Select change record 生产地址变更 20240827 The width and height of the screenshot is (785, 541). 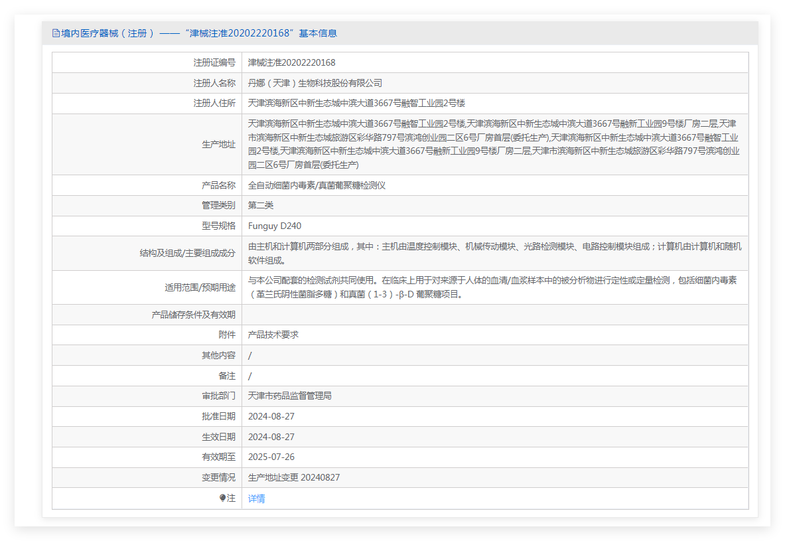(x=294, y=477)
